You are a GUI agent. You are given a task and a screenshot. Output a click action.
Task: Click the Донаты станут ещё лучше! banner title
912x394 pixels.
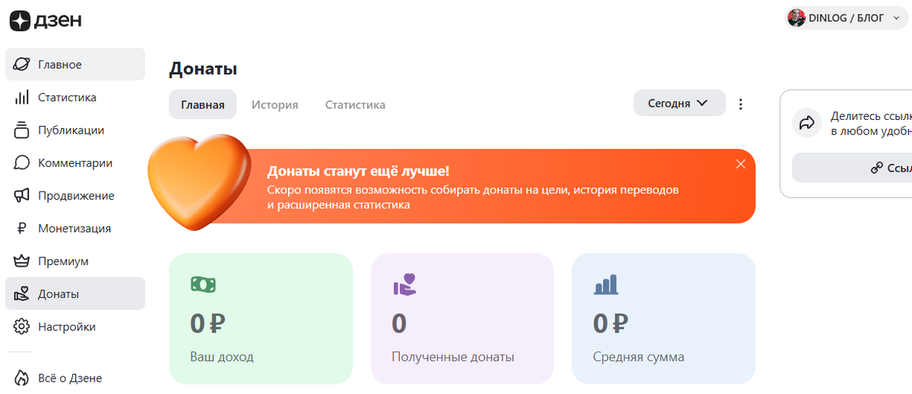pos(358,171)
